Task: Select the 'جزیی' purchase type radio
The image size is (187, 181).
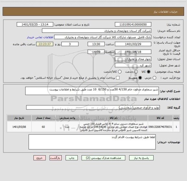Action: [155, 78]
